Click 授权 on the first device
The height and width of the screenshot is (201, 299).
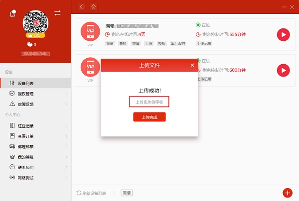161,43
